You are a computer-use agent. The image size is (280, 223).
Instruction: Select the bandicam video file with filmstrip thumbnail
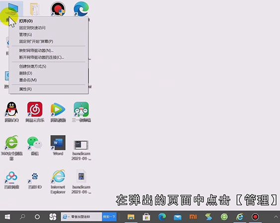click(x=81, y=150)
